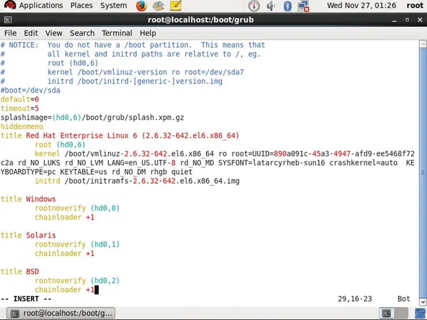Launch Firefox from the top panel

141,6
